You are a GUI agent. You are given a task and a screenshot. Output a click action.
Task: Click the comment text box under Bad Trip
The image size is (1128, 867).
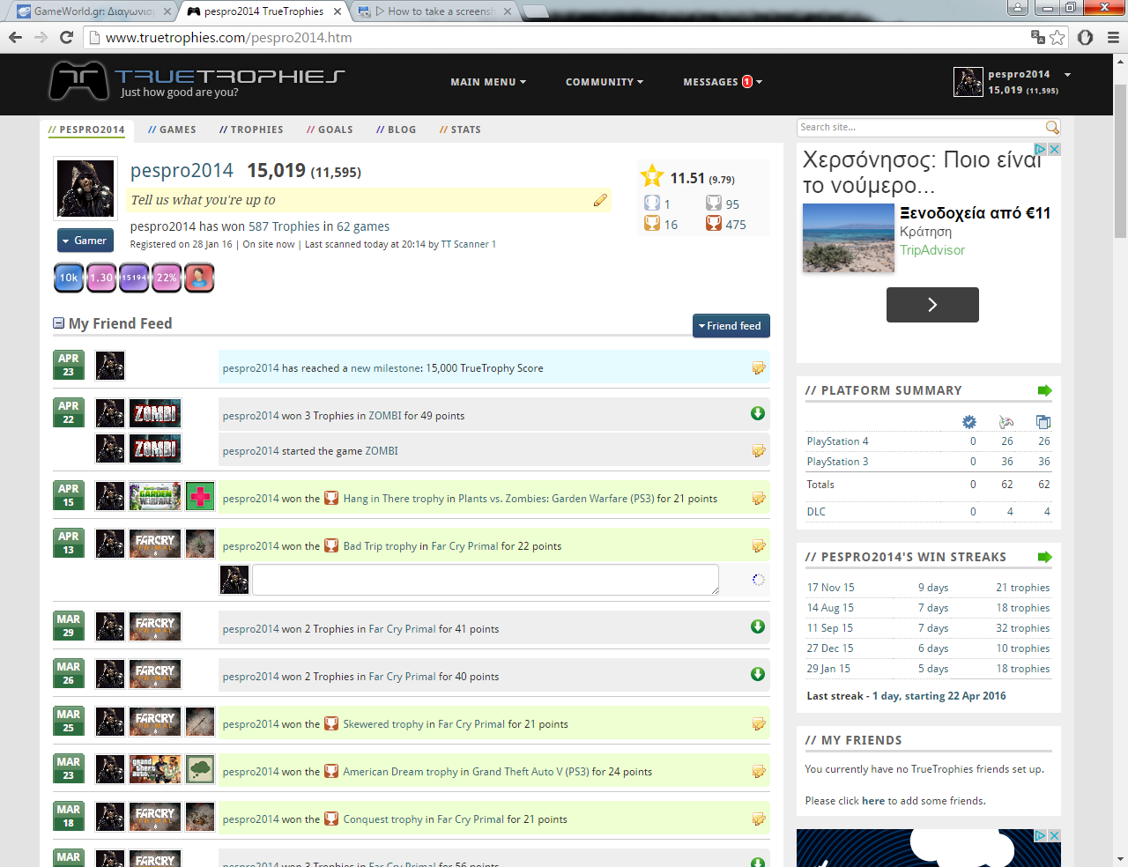[x=486, y=580]
